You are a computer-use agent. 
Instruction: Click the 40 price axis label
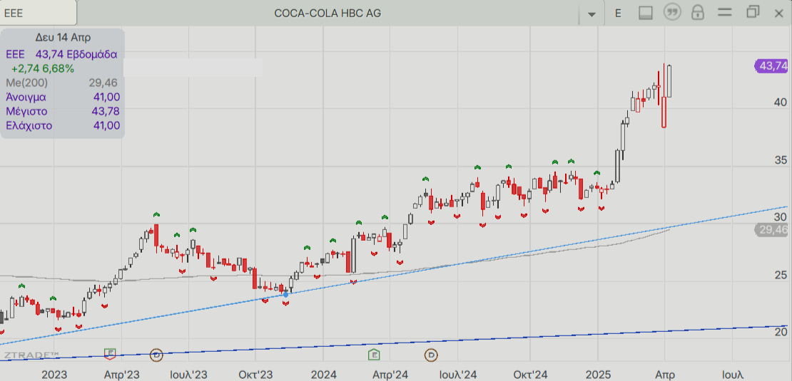coord(781,103)
